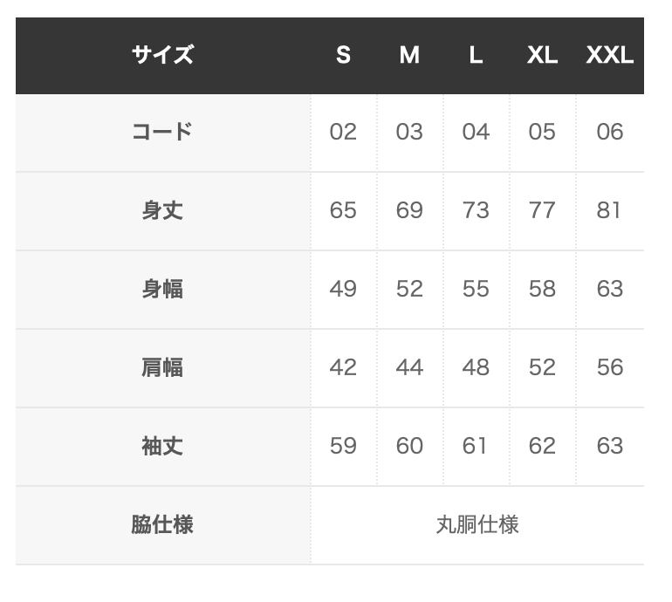Click the コード row label

(x=162, y=133)
